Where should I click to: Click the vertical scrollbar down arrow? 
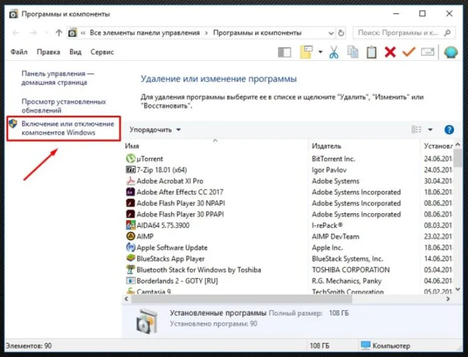(x=458, y=289)
